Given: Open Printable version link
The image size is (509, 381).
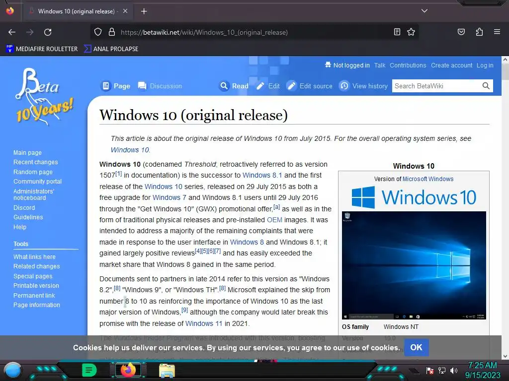Looking at the screenshot, I should click(36, 286).
